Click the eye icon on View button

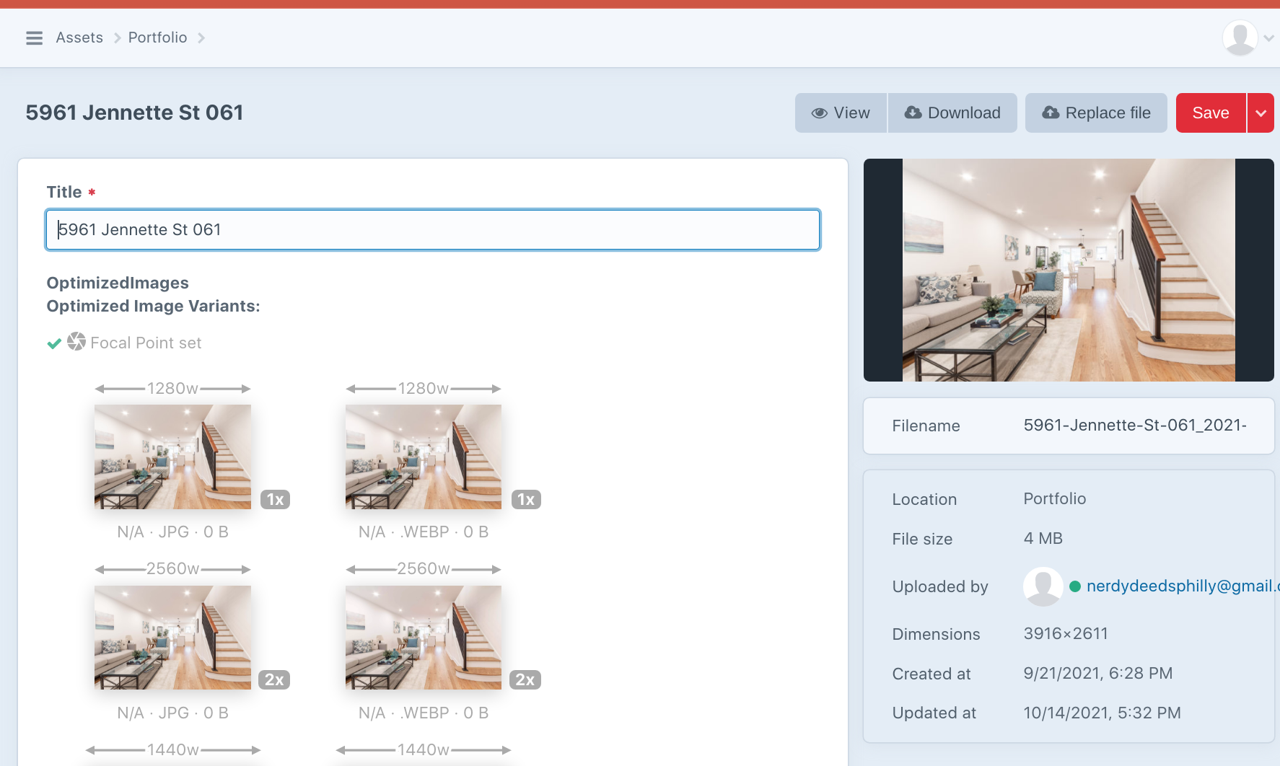point(819,113)
